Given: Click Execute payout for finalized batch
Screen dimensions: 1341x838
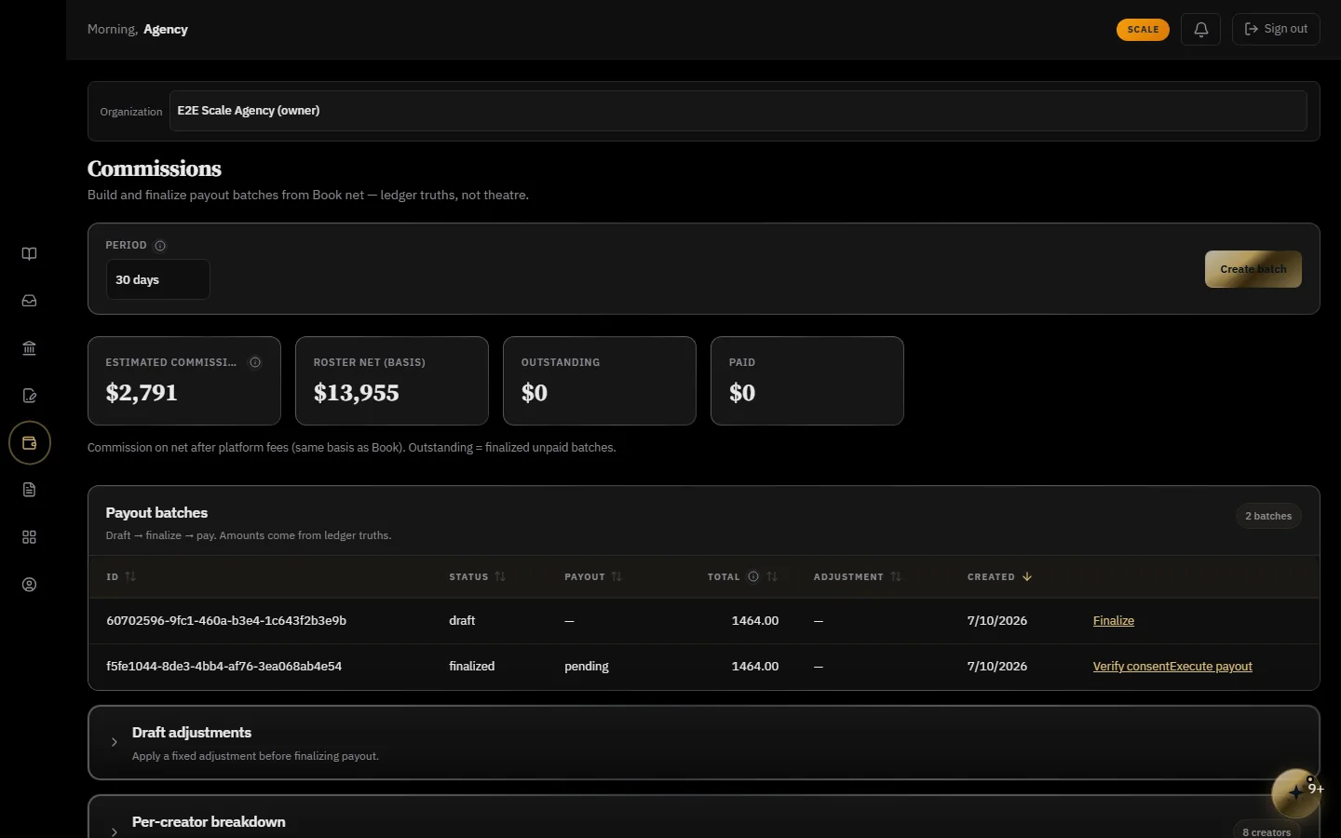Looking at the screenshot, I should (1211, 667).
